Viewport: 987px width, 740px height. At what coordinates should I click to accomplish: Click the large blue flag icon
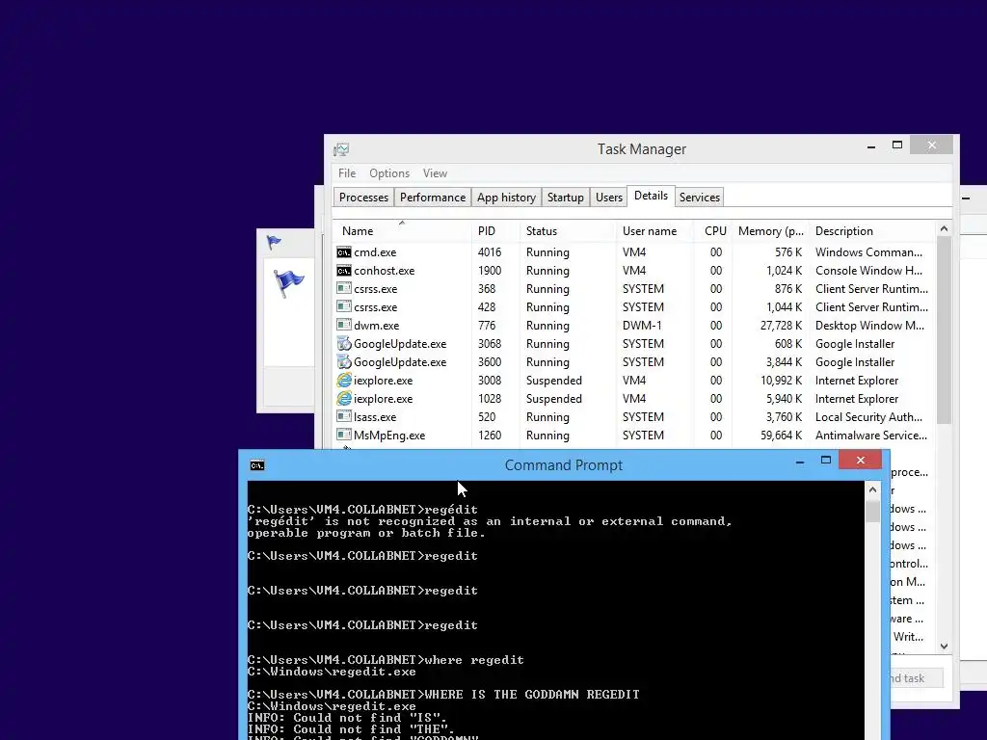(x=289, y=282)
